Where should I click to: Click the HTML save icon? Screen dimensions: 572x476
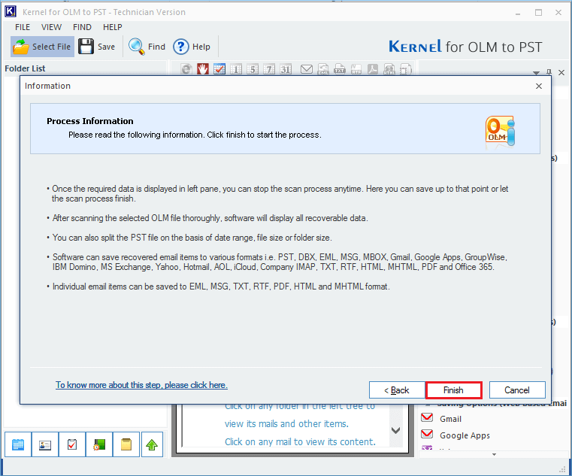click(x=389, y=69)
